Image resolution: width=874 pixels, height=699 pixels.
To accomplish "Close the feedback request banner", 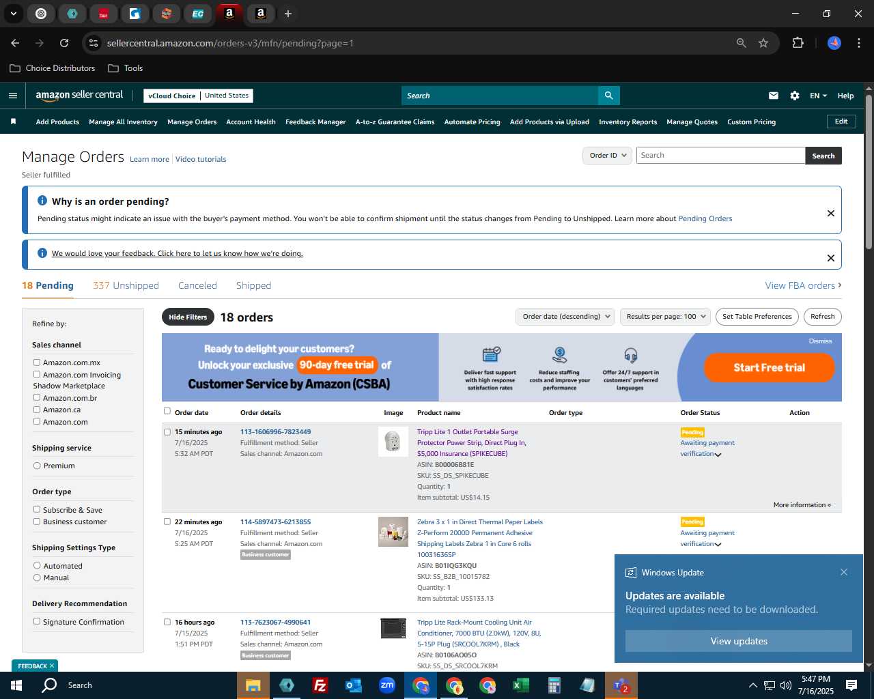I will pos(831,258).
